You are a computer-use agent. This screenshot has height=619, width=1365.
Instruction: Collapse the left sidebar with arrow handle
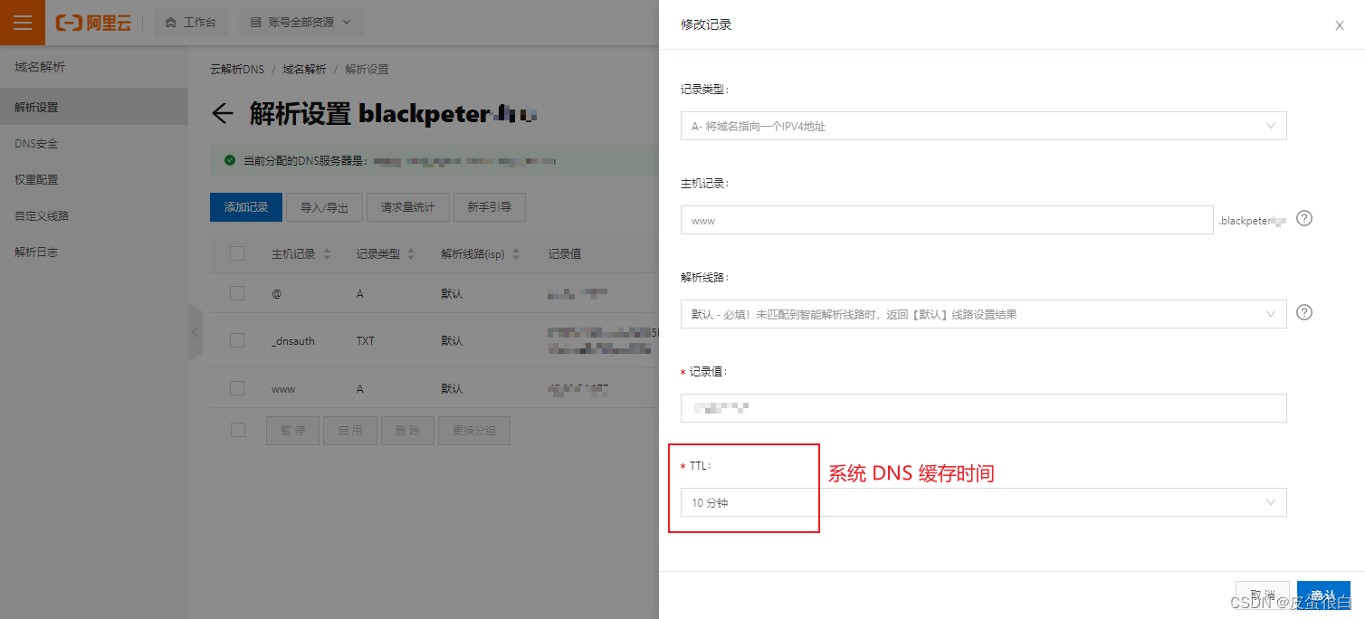click(196, 332)
